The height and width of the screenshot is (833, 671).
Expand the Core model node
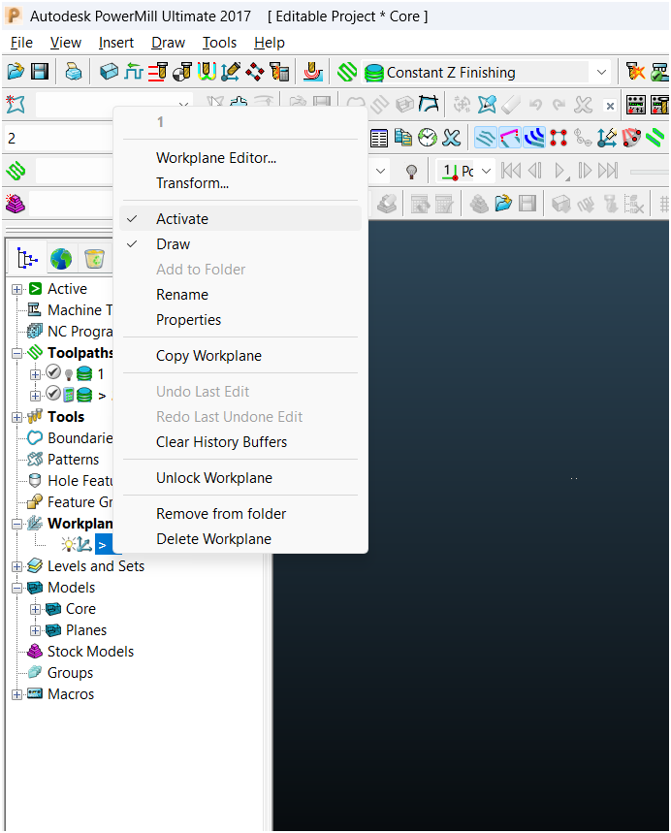(35, 609)
